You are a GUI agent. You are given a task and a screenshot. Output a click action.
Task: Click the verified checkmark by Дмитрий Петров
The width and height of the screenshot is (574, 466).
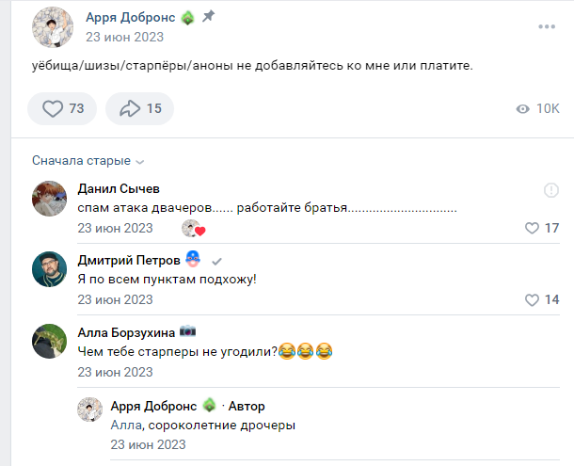click(216, 261)
